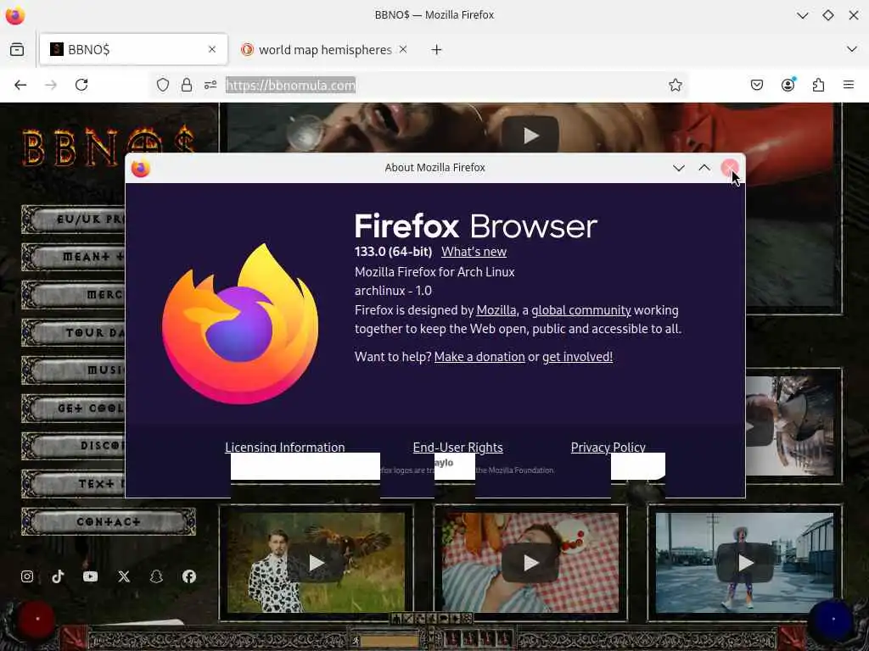Click the GET COOL sidebar button
The image size is (869, 651).
pyautogui.click(x=73, y=408)
